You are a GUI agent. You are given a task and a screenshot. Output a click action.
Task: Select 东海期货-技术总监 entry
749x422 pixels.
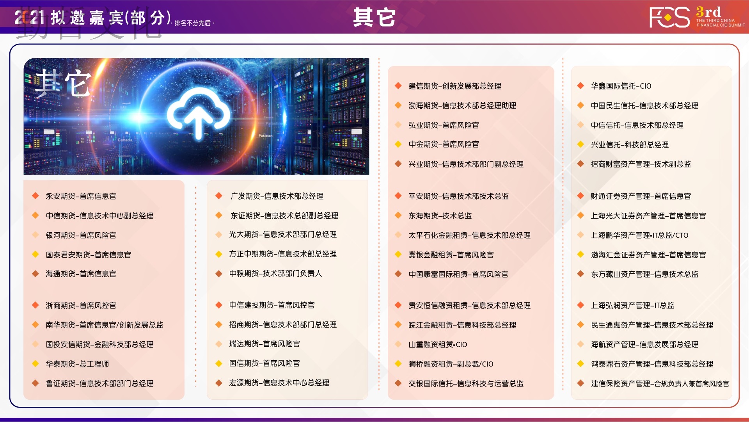[440, 215]
